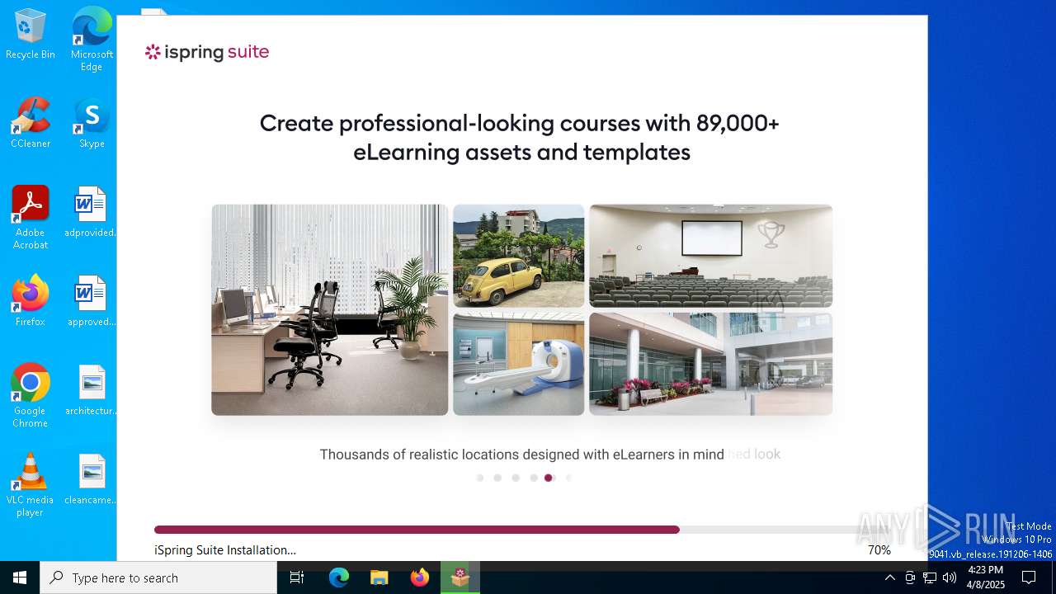Open network status tray icon
Image resolution: width=1056 pixels, height=594 pixels.
[x=930, y=577]
